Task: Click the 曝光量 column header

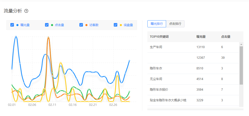Action: tap(201, 37)
